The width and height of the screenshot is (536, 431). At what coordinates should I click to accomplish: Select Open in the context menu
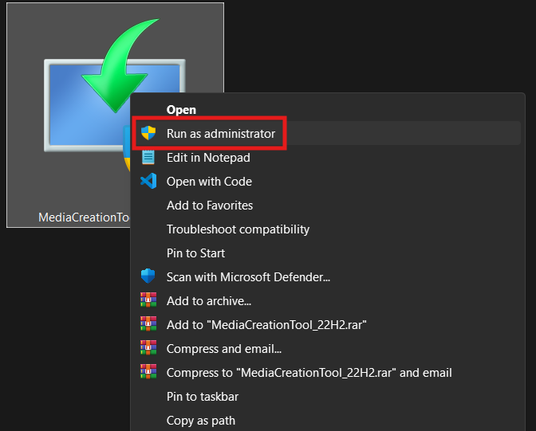[326, 110]
